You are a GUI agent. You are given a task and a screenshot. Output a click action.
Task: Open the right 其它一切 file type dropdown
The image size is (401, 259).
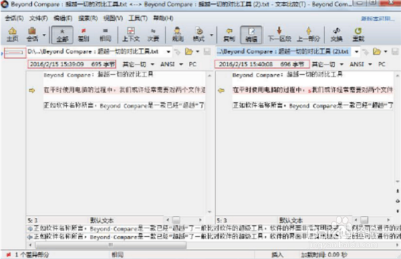tap(327, 64)
